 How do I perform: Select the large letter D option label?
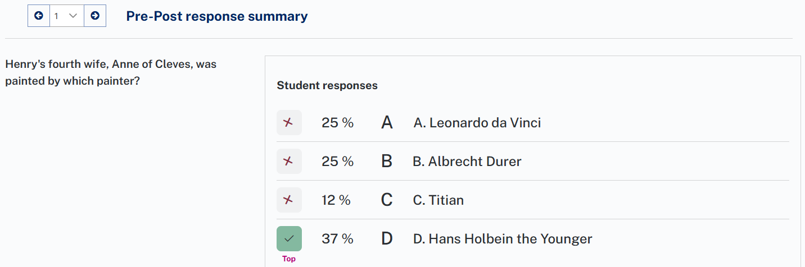click(387, 238)
